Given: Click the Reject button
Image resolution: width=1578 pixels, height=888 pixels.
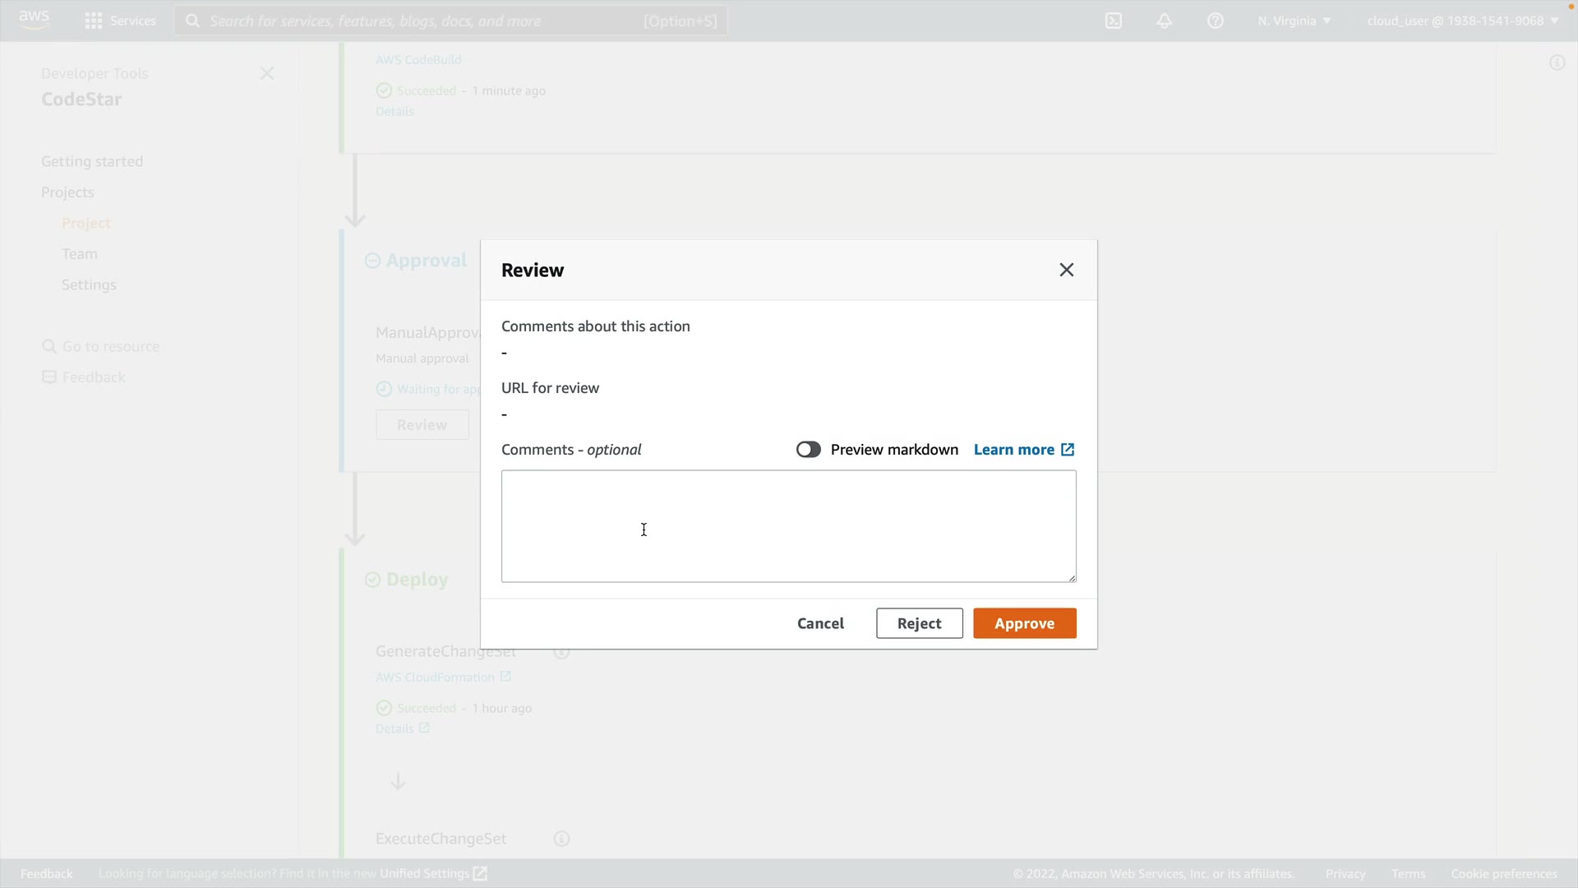Looking at the screenshot, I should [919, 623].
